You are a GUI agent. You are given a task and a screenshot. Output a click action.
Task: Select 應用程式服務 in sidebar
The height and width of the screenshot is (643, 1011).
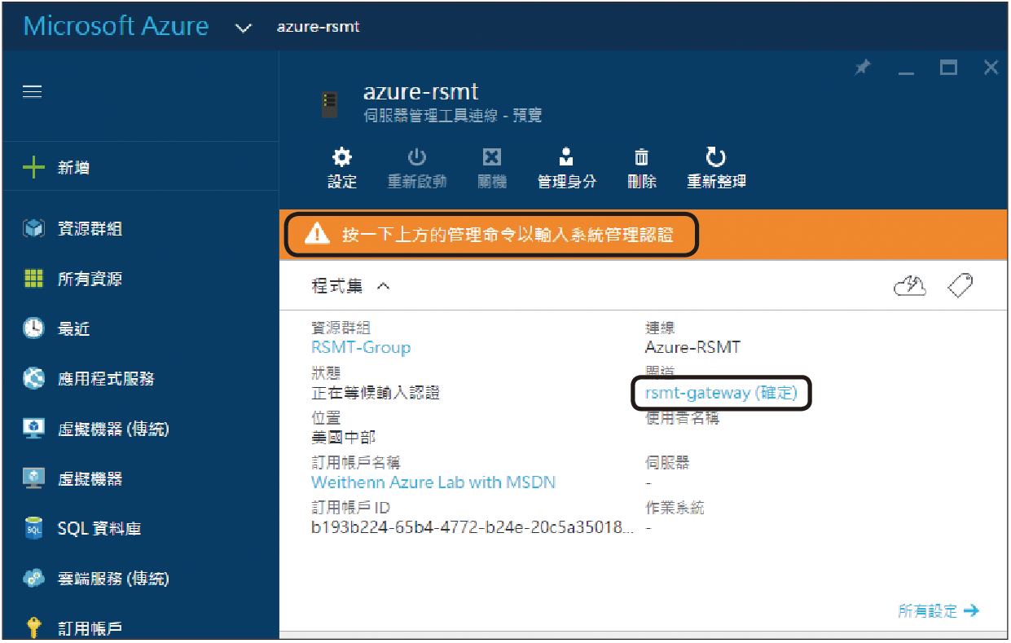coord(106,379)
